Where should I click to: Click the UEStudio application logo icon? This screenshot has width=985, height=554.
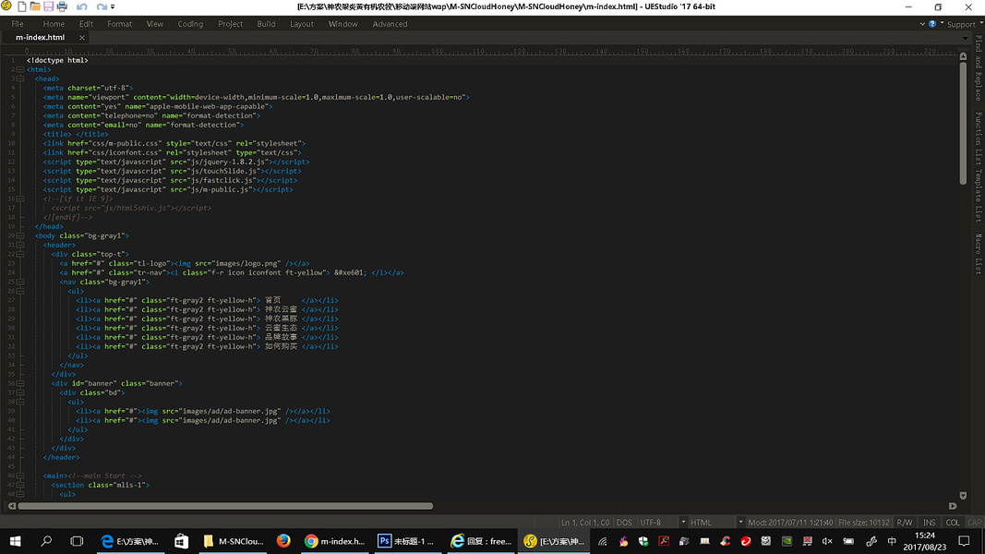point(6,6)
